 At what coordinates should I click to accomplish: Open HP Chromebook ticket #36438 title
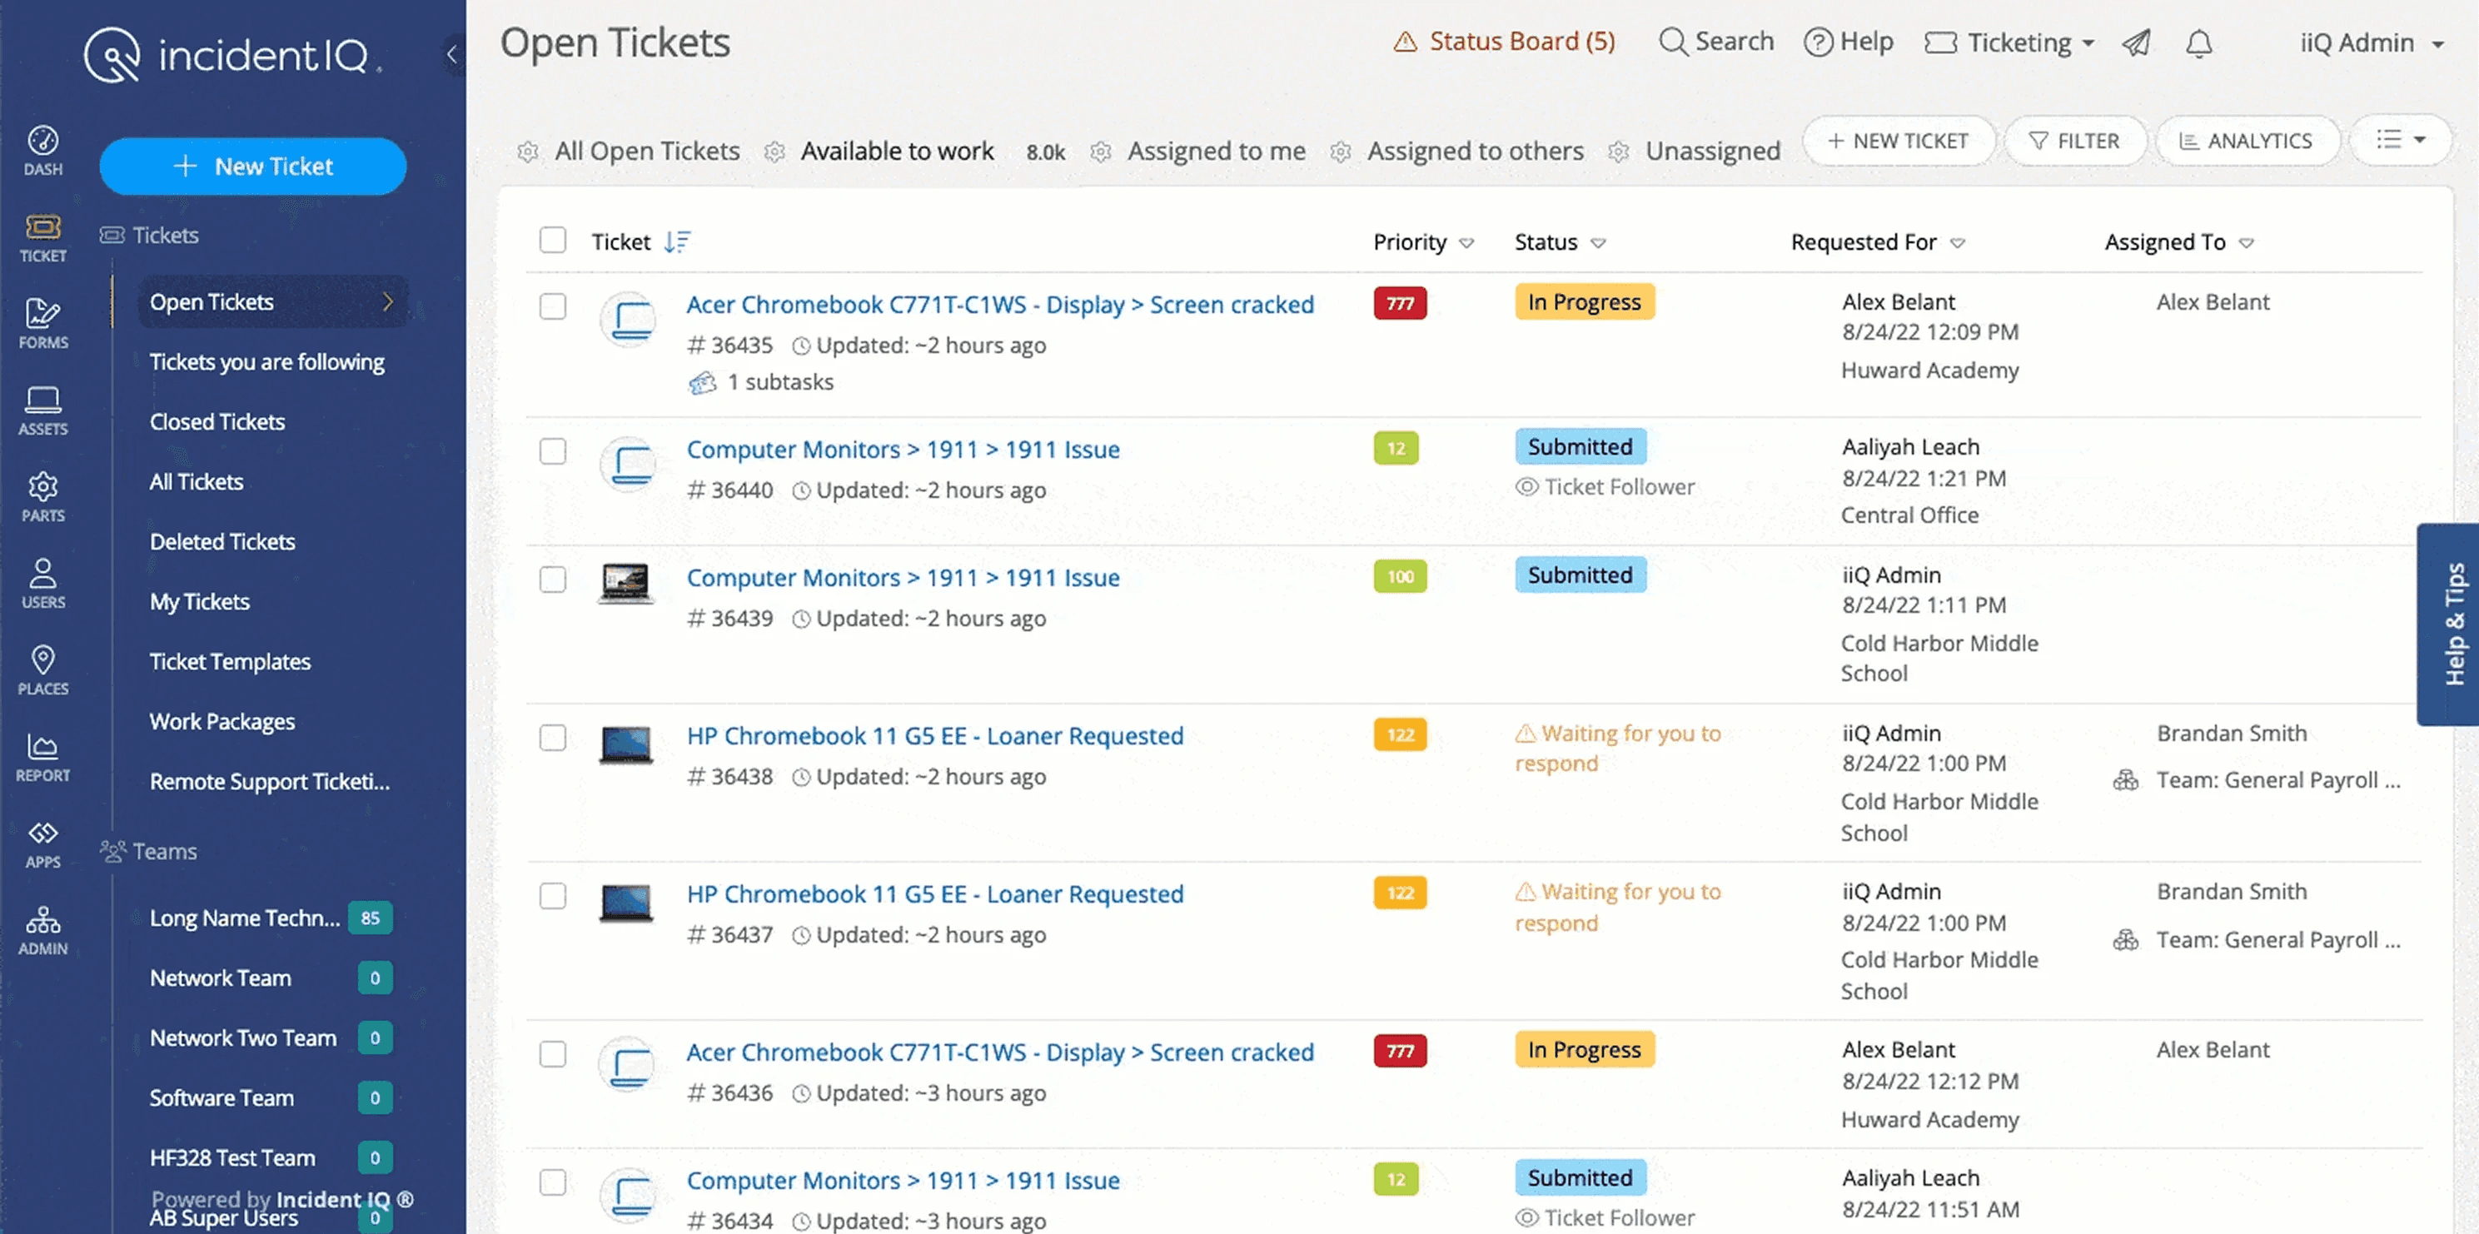[x=934, y=735]
